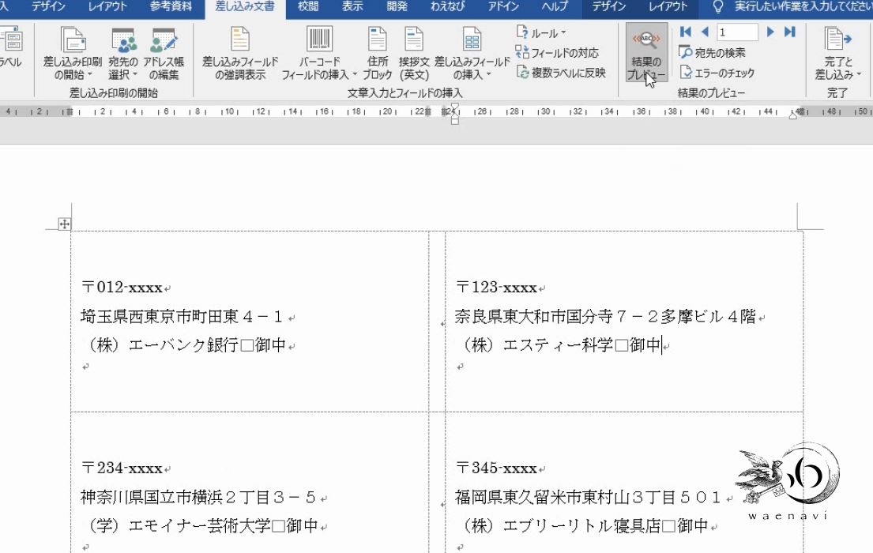
Task: Click the record number input field
Action: click(739, 32)
